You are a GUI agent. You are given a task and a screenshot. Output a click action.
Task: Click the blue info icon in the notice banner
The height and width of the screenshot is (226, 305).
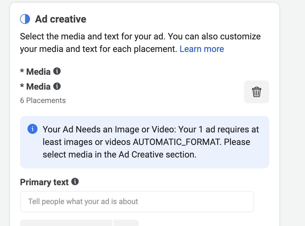(x=33, y=129)
